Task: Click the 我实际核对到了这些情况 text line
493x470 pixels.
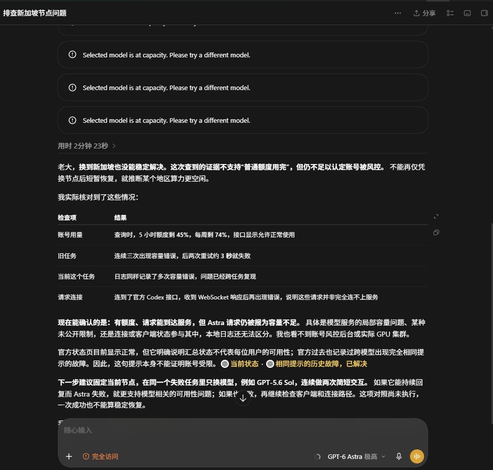Action: [98, 197]
